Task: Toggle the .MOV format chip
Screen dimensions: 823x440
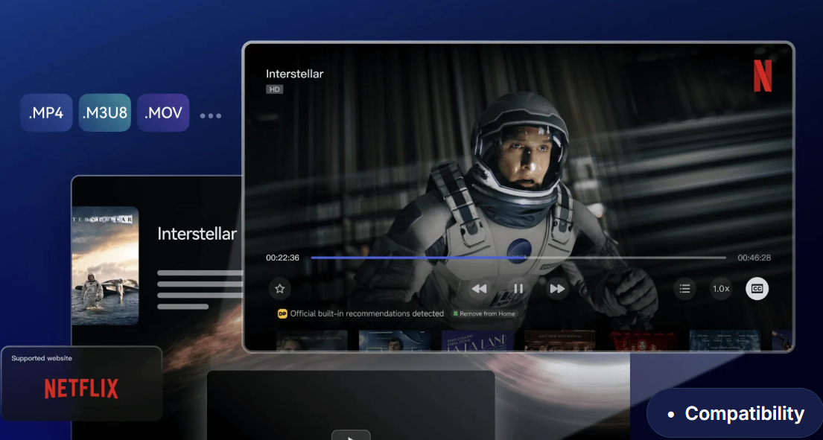Action: 163,112
